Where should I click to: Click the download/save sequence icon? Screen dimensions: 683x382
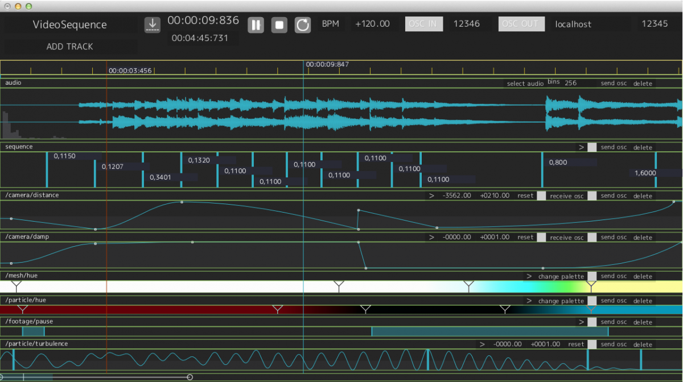152,25
